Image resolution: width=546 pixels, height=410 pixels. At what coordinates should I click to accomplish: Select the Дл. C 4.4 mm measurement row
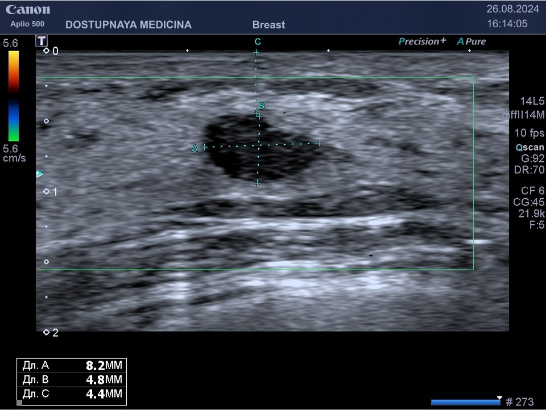coord(71,394)
